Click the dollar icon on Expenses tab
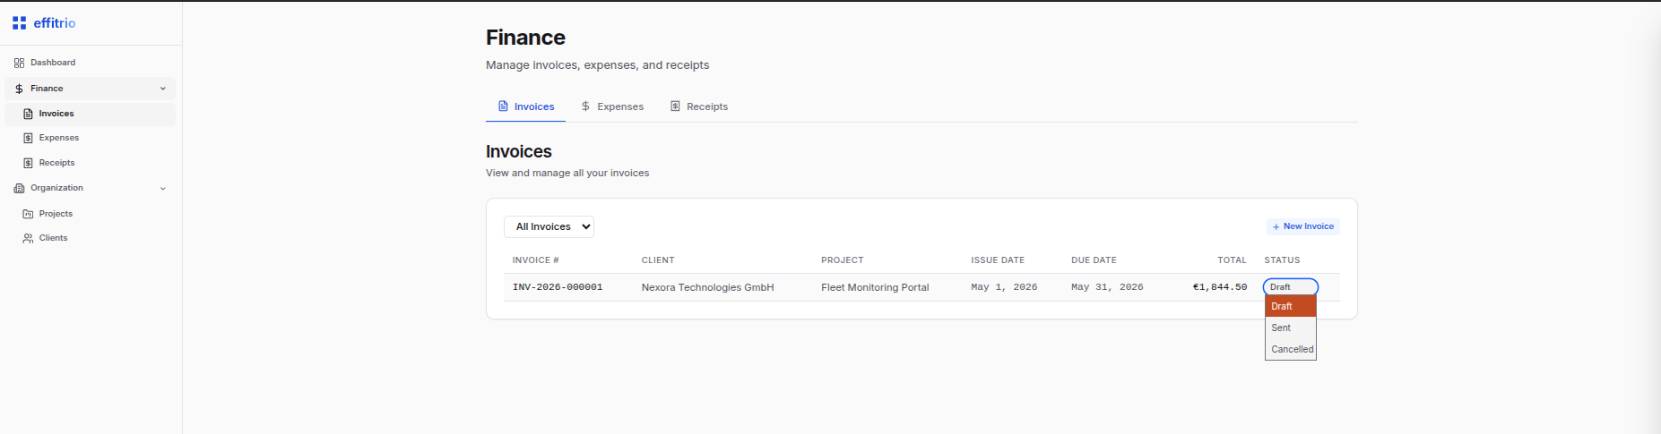 [585, 106]
